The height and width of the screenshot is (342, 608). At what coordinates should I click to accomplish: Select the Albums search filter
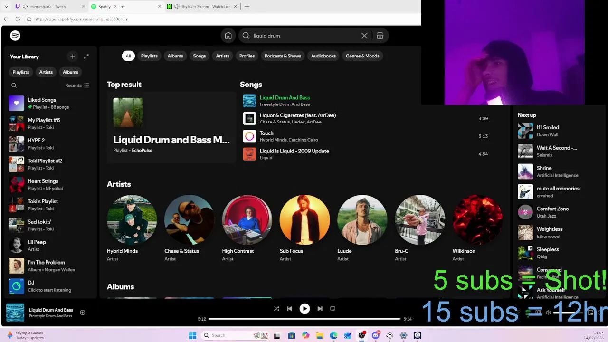(175, 56)
